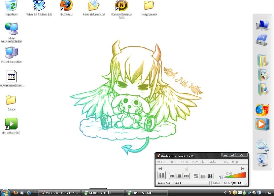Click the 1.00x playback speed field

point(215,183)
